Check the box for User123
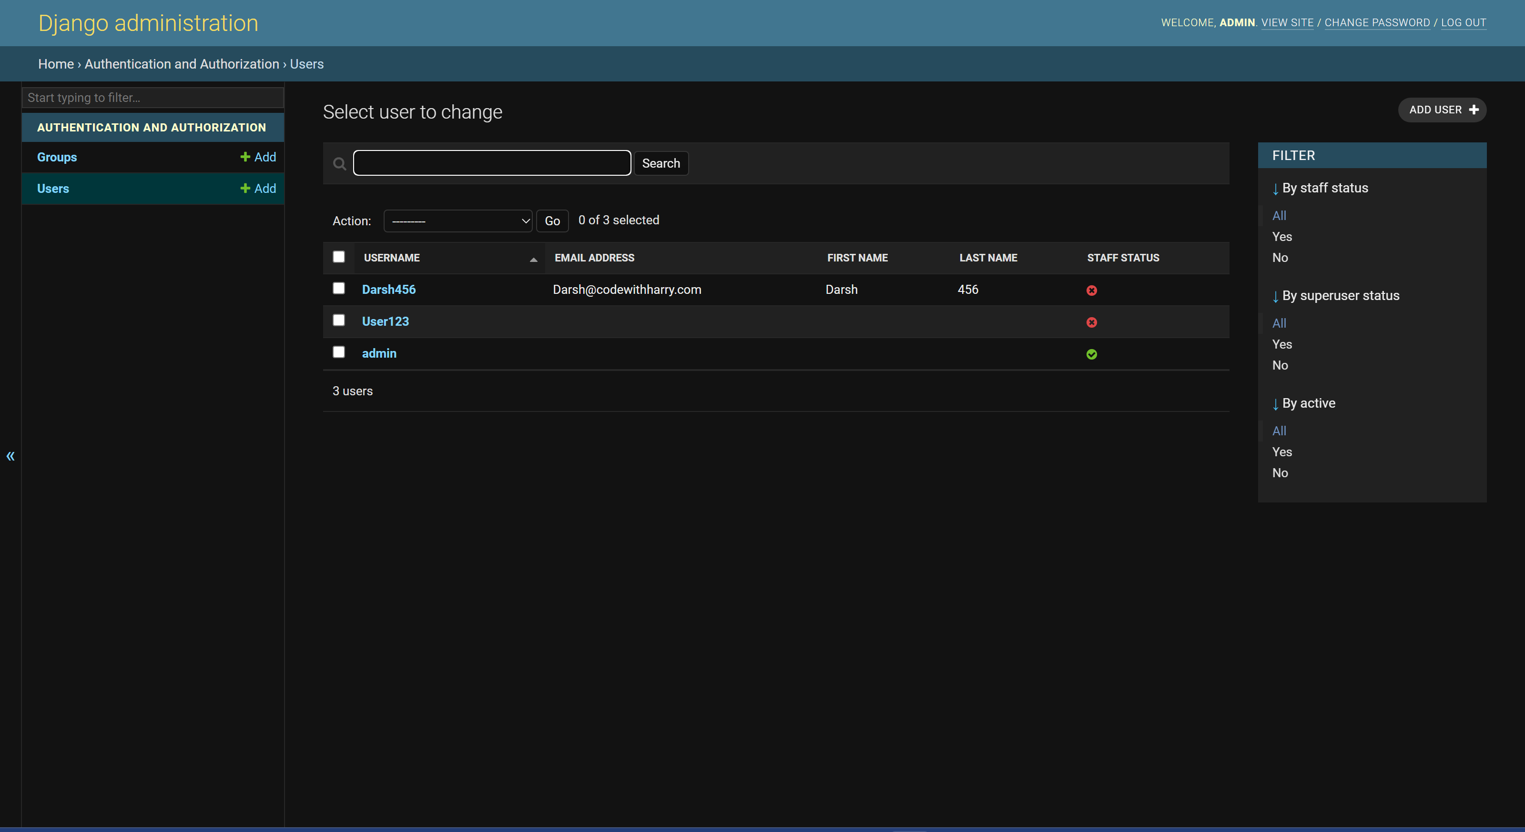The width and height of the screenshot is (1525, 832). [339, 320]
